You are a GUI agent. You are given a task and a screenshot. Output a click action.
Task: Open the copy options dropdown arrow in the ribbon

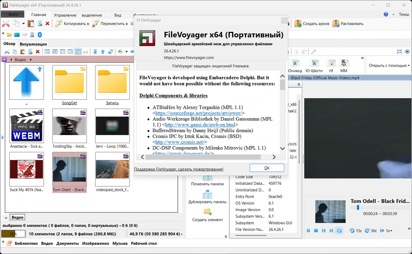(23, 24)
